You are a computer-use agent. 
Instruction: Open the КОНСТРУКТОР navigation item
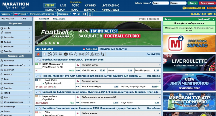pyautogui.click(x=55, y=10)
